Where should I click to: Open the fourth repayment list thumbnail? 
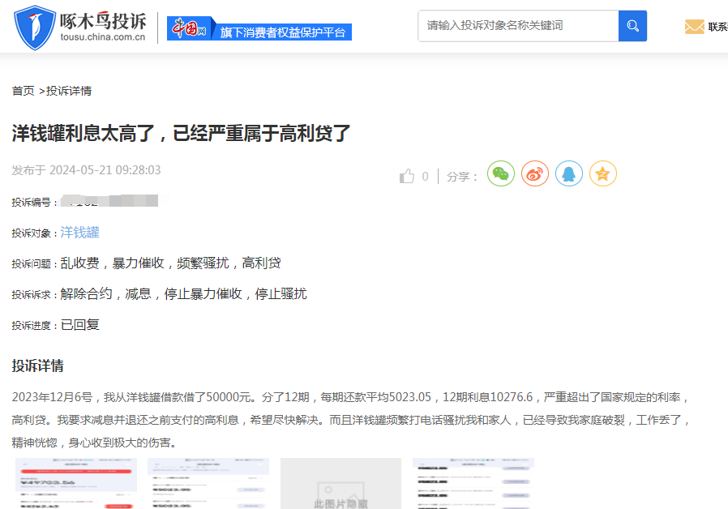click(x=473, y=483)
